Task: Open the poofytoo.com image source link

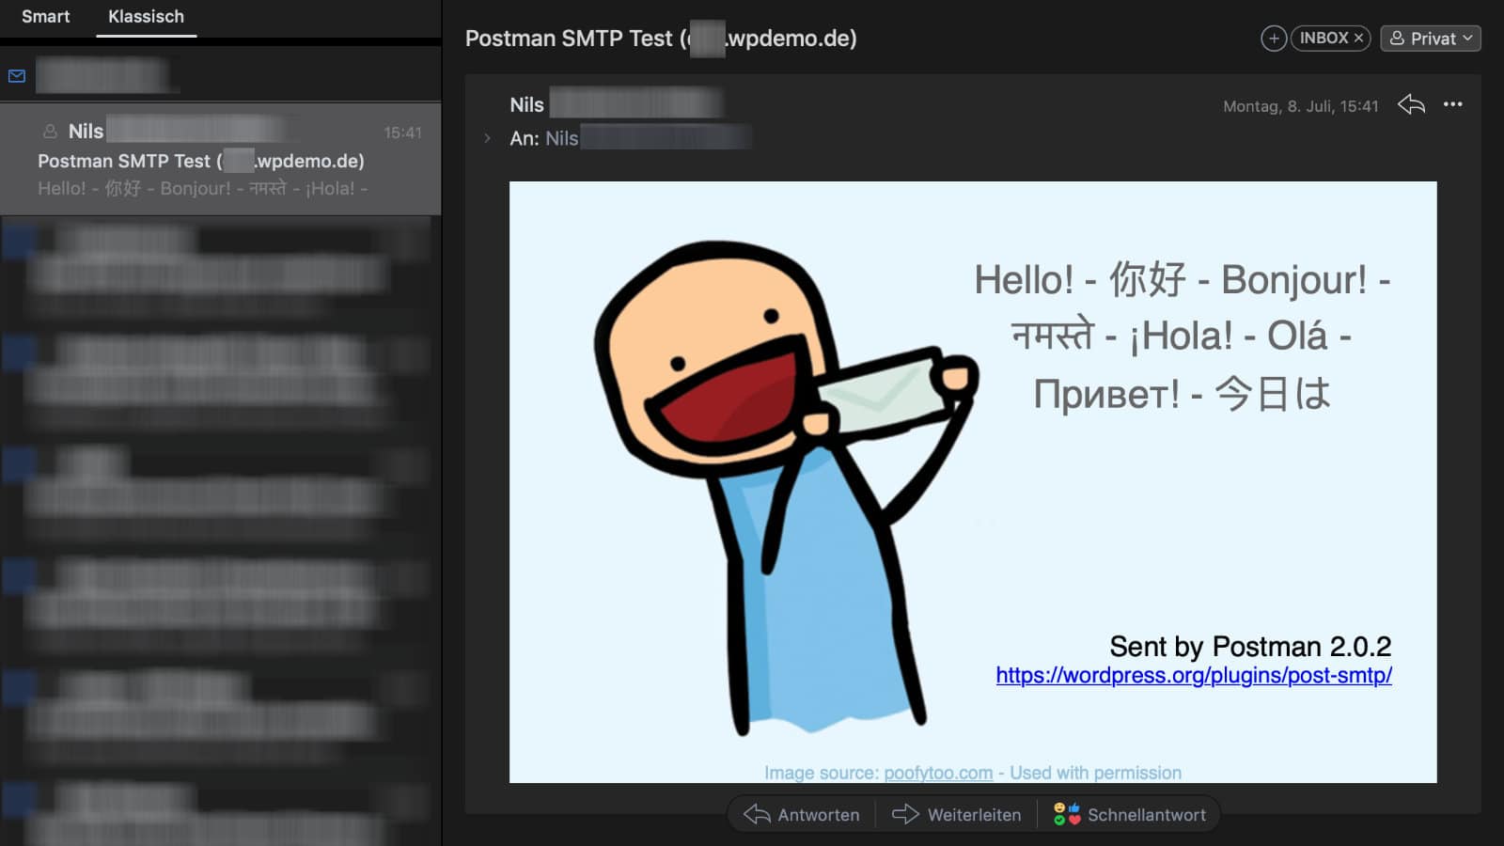Action: 938,773
